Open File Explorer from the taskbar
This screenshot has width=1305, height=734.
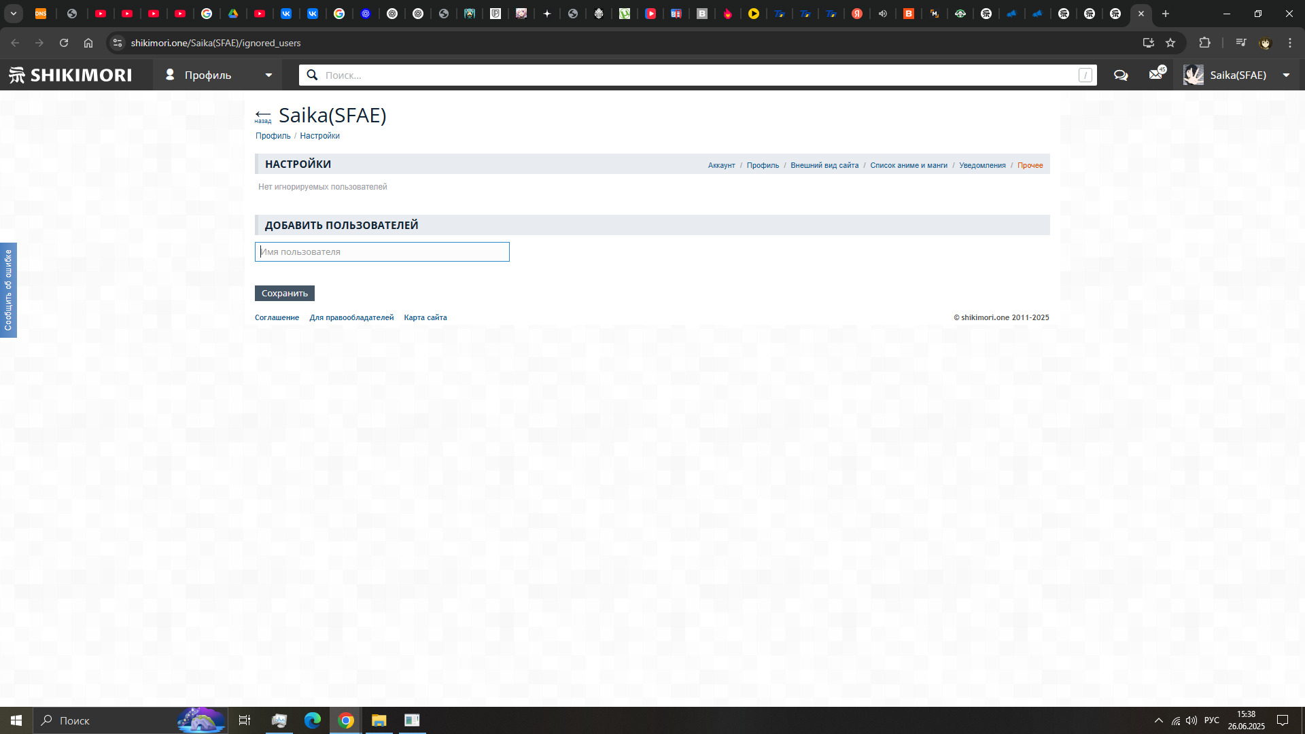pyautogui.click(x=379, y=720)
